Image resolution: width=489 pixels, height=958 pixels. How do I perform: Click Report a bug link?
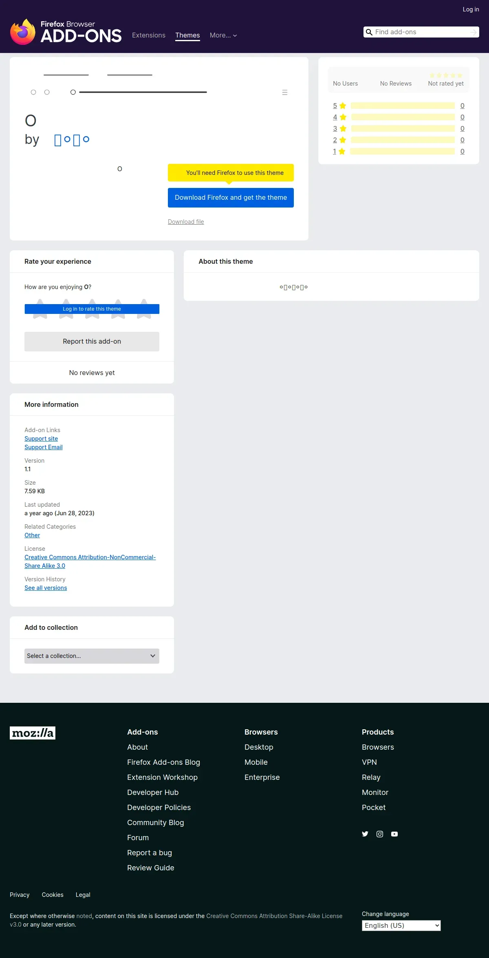tap(150, 853)
